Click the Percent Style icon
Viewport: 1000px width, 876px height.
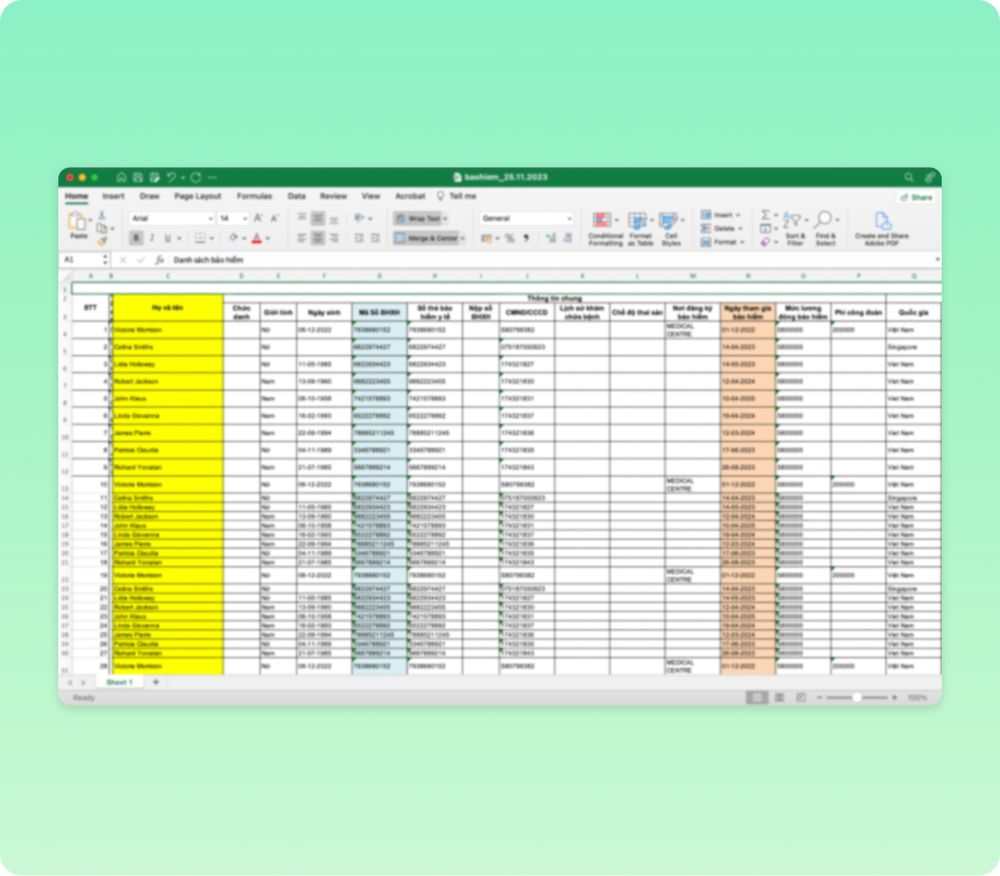[508, 238]
